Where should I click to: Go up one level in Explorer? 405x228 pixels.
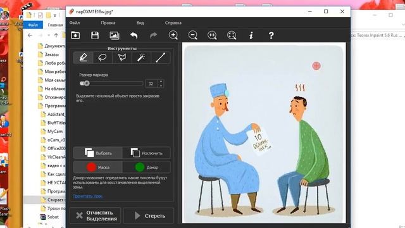56,35
